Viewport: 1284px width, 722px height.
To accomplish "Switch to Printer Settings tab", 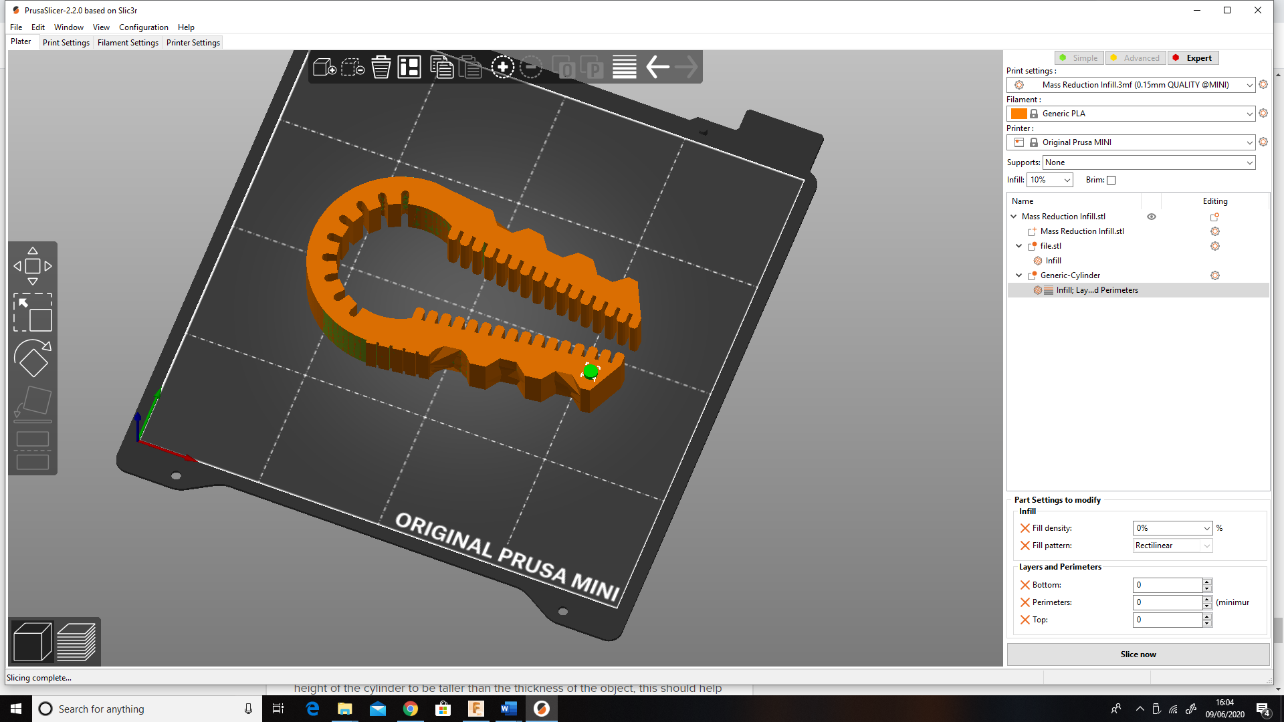I will pyautogui.click(x=193, y=43).
